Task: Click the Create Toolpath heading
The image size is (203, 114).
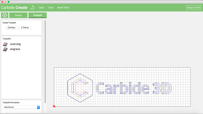Action: (x=9, y=23)
